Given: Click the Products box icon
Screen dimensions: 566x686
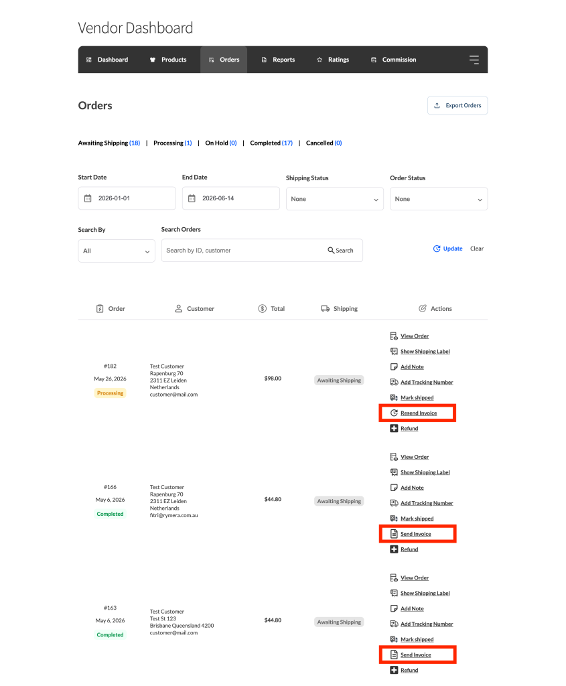Looking at the screenshot, I should click(153, 60).
